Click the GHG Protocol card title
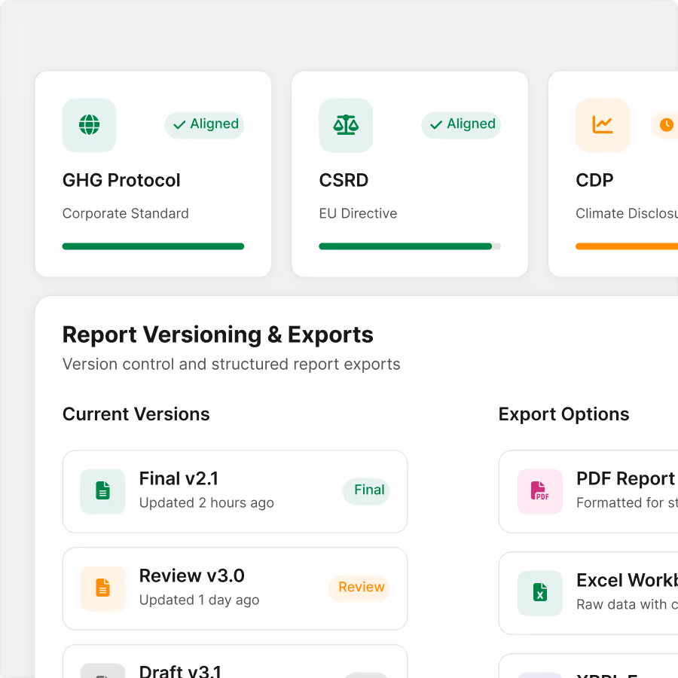The width and height of the screenshot is (678, 678). [x=121, y=180]
